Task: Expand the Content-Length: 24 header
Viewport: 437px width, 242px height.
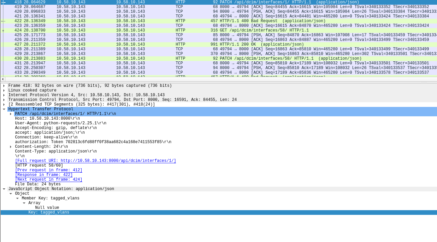Action: pos(11,147)
